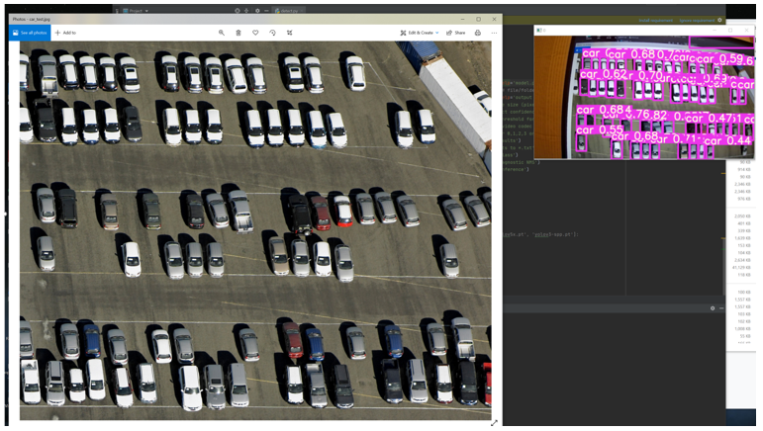Click See all photos in Photos app

(30, 33)
